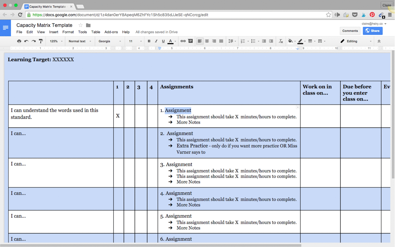Insert a comment
This screenshot has width=395, height=247.
[190, 41]
